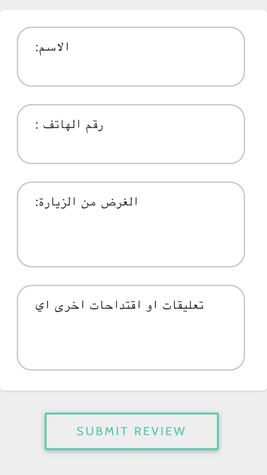Tap the رقم الهاتف placeholder text
The height and width of the screenshot is (475, 267).
tap(69, 125)
